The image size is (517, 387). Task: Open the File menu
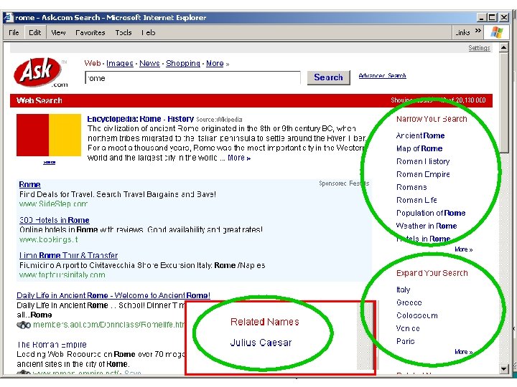pyautogui.click(x=14, y=32)
